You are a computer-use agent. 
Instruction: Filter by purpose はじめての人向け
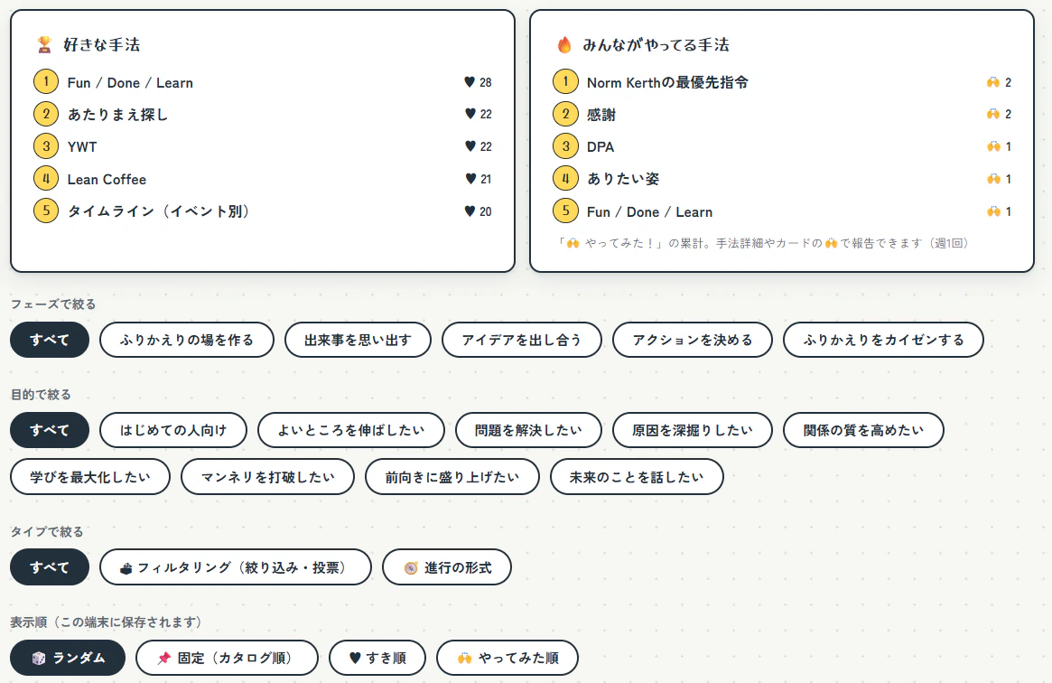coord(173,430)
